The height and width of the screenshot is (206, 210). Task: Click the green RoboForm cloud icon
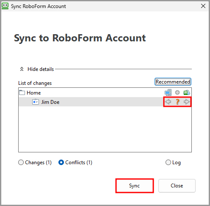tap(187, 92)
